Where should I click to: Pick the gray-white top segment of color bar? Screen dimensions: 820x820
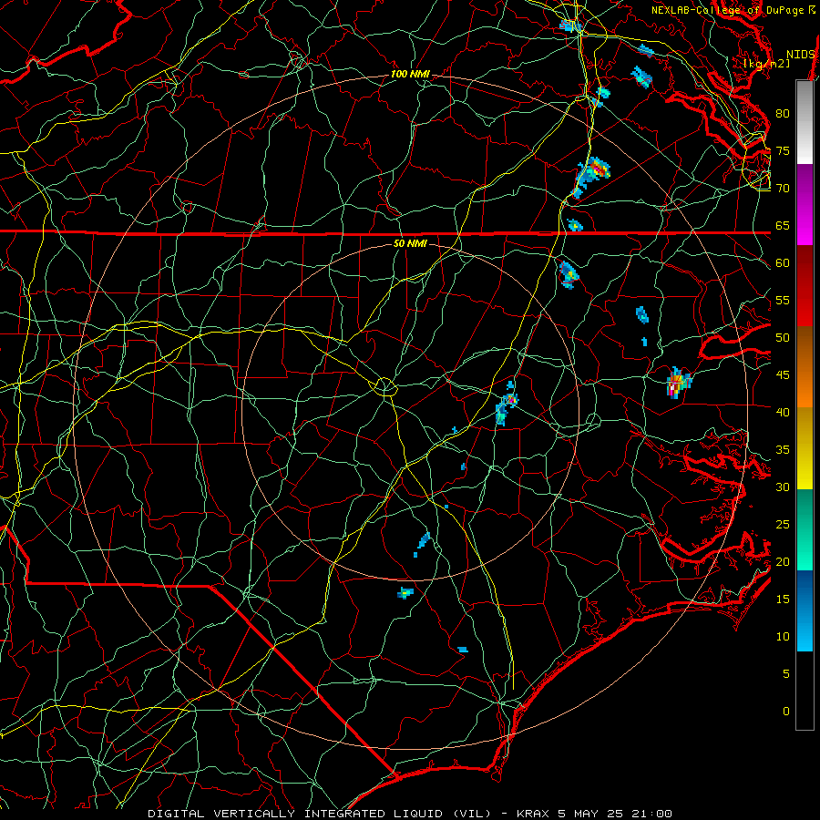point(805,122)
